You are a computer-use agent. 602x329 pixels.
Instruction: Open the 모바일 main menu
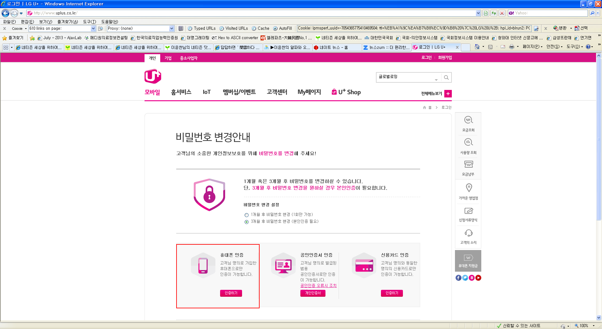pyautogui.click(x=152, y=92)
